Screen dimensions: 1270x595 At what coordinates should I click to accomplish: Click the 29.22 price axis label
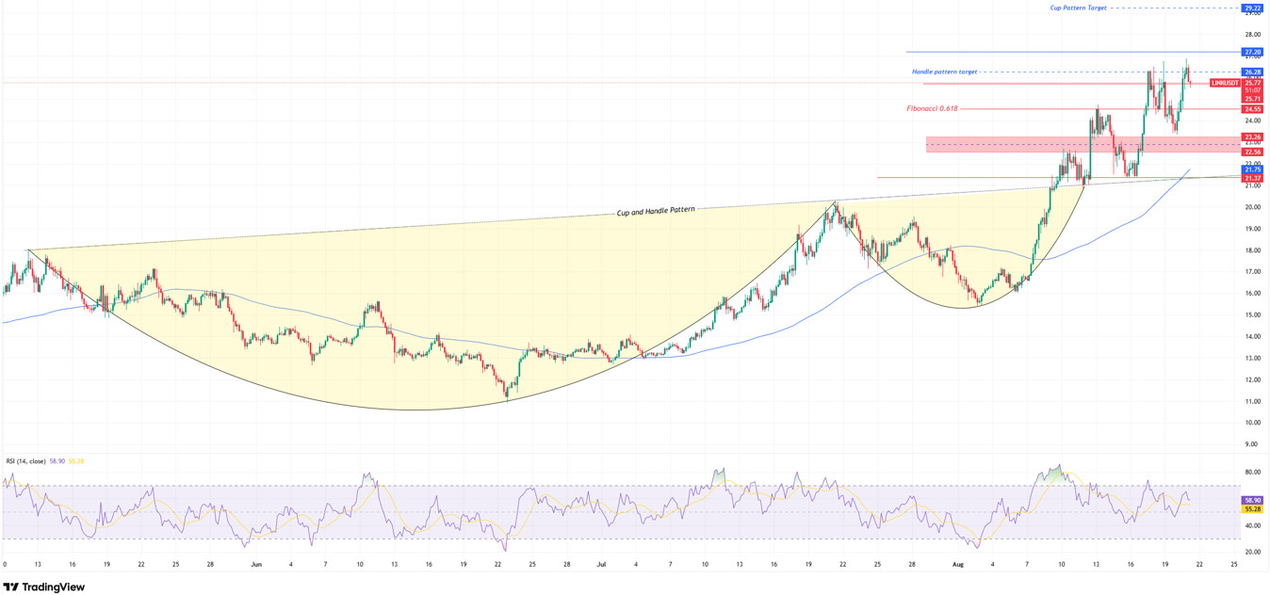[1252, 8]
